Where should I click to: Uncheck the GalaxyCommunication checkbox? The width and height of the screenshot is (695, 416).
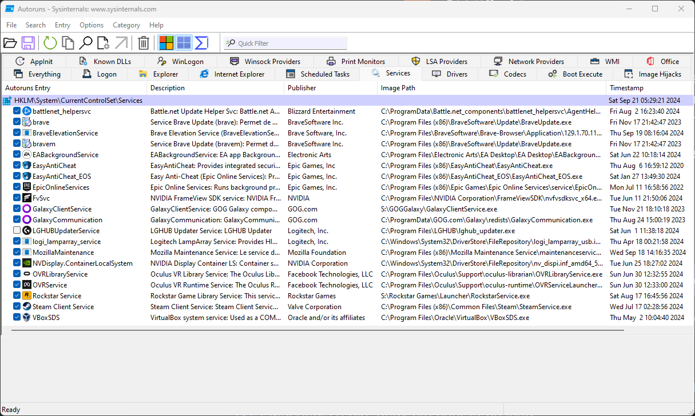[x=17, y=220]
